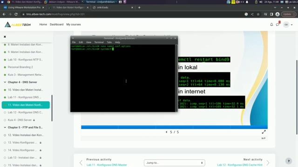The image size is (298, 167).
Task: Open the browser profile avatar
Action: 278,14
